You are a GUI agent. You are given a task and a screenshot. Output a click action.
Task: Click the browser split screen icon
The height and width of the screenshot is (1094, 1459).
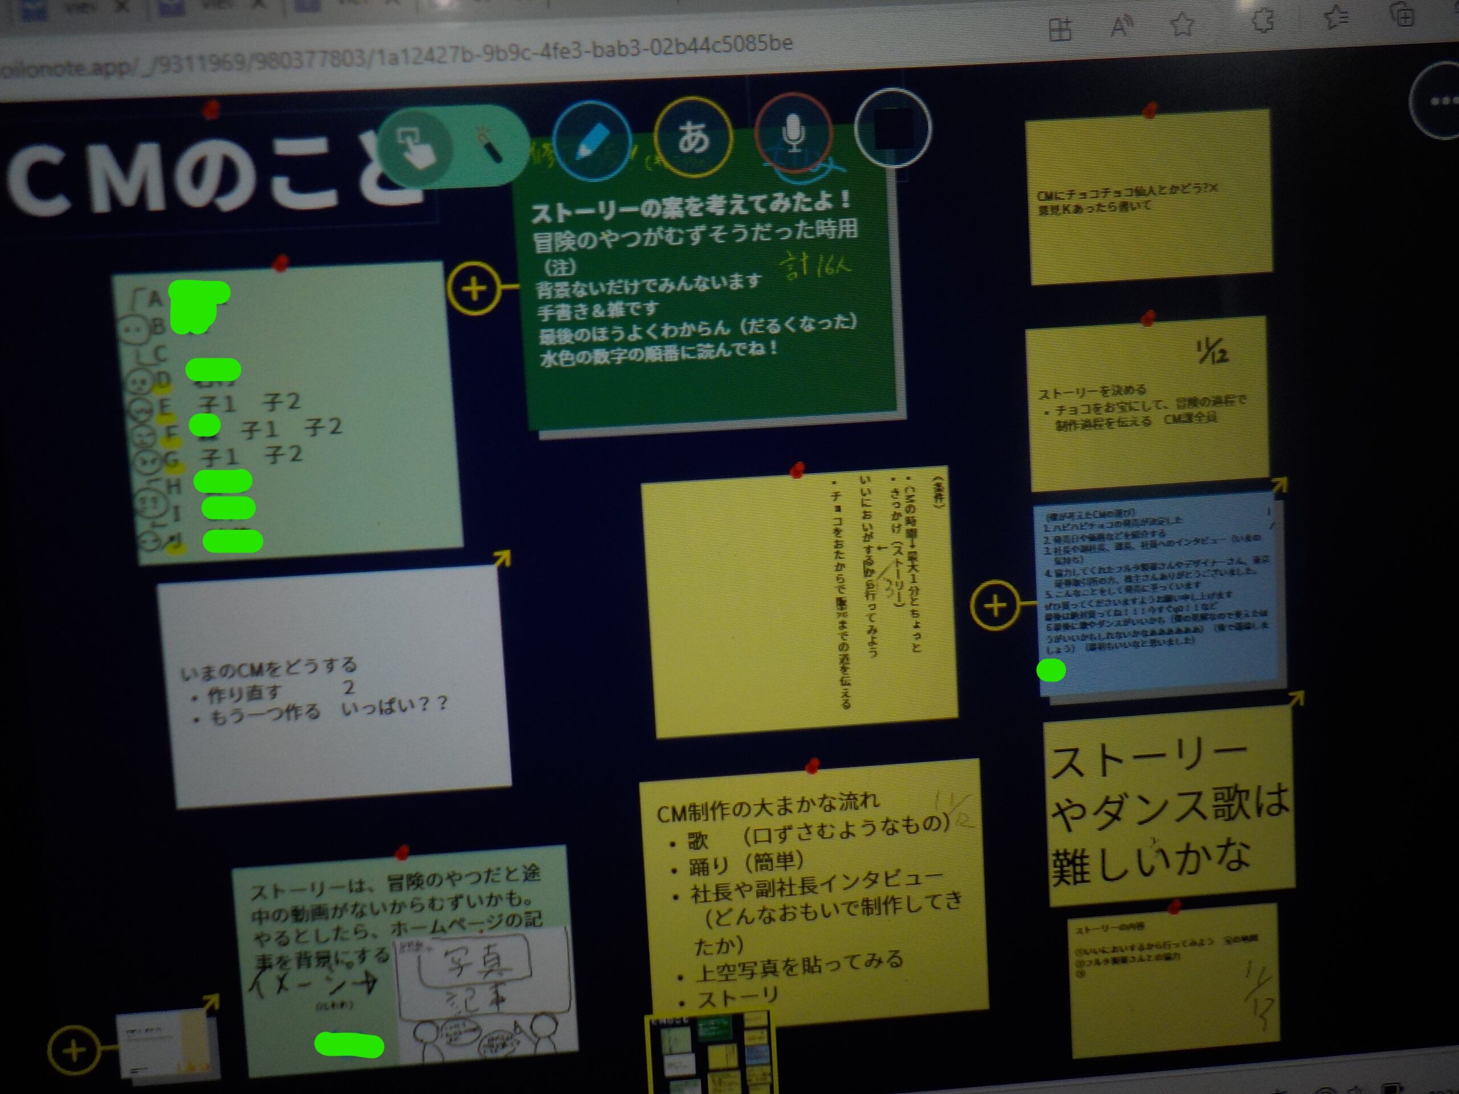(1060, 30)
